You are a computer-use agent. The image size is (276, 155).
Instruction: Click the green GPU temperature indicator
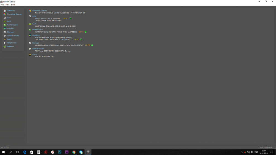point(81,39)
